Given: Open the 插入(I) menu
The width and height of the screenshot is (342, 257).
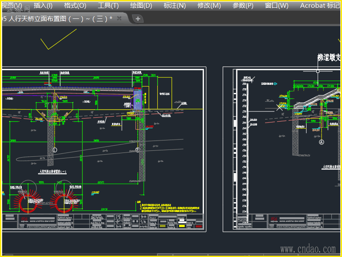Looking at the screenshot, I should 43,6.
